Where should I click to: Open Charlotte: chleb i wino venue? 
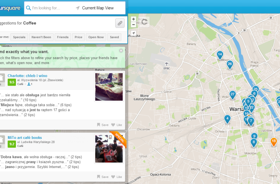(x=27, y=76)
